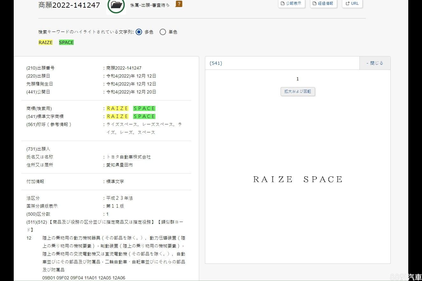
Task: Click the green SPACE keyword highlight
Action: click(x=66, y=42)
